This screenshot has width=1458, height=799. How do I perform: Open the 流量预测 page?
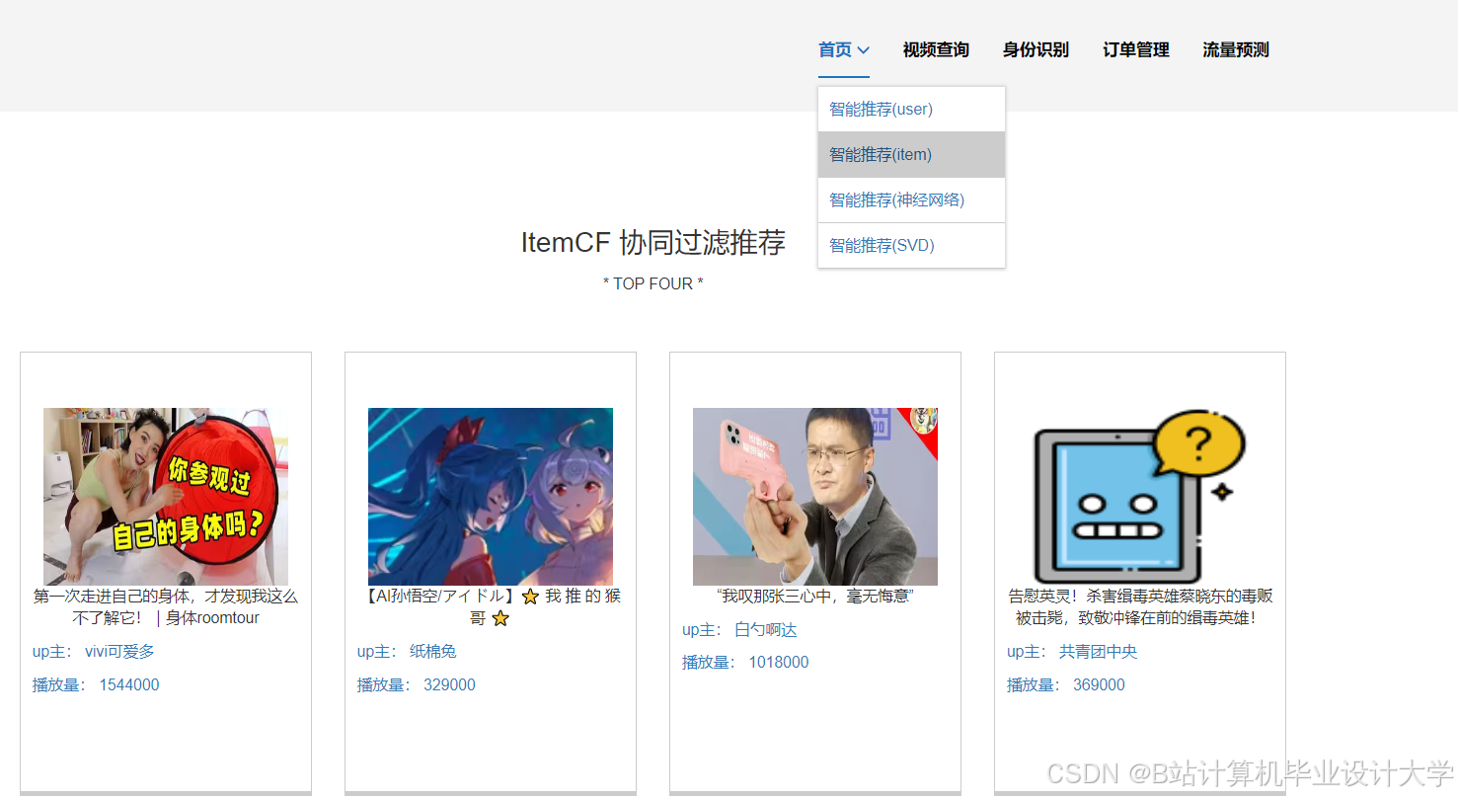click(1235, 50)
